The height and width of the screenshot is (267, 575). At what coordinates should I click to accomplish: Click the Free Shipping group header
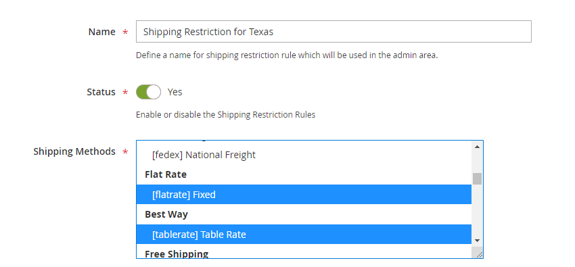pos(177,253)
